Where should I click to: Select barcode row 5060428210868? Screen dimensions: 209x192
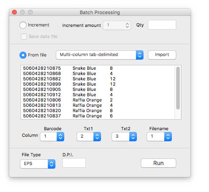point(98,73)
